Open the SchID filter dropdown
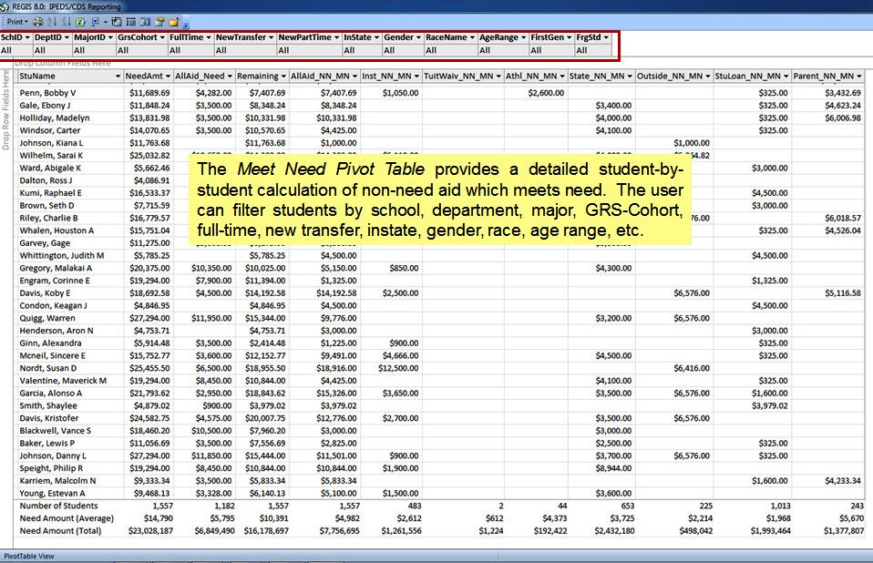Image resolution: width=873 pixels, height=563 pixels. point(27,37)
